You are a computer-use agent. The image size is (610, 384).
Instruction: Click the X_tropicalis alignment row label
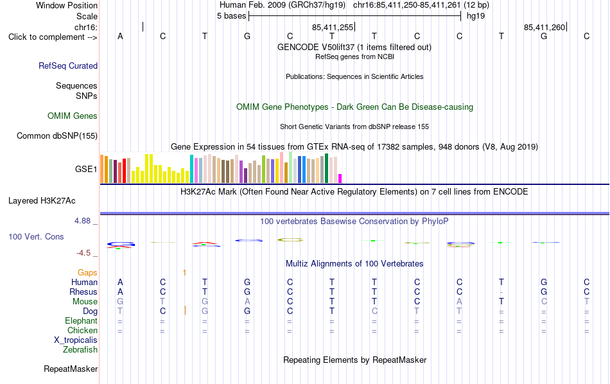tap(76, 340)
